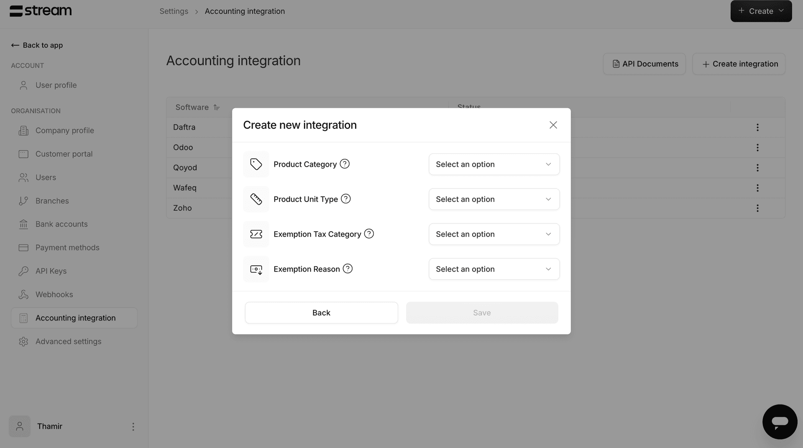Open the chat support bubble icon
This screenshot has width=803, height=448.
click(780, 422)
